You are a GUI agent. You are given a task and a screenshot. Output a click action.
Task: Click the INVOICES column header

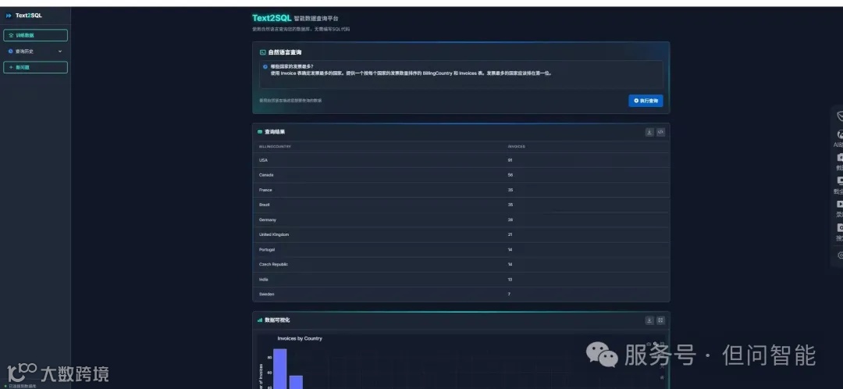(516, 146)
